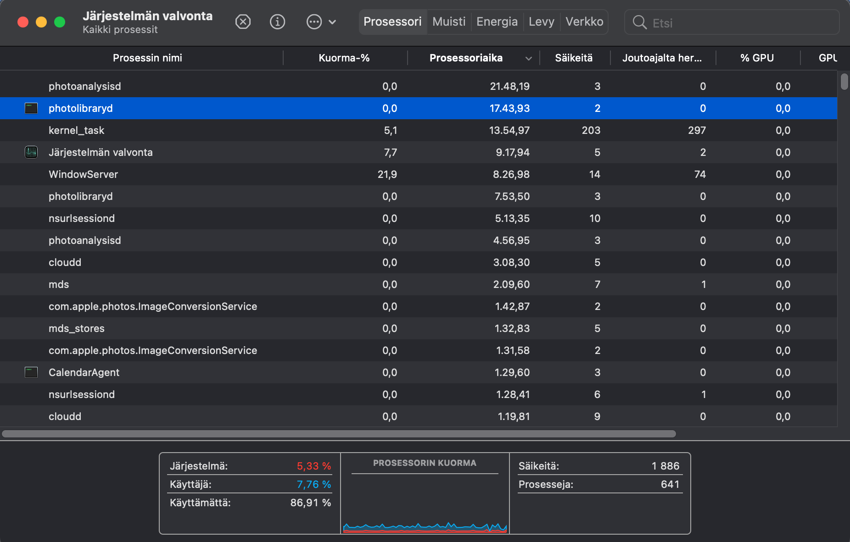The image size is (850, 542).
Task: Click the CalendarAgent process icon
Action: tap(31, 372)
